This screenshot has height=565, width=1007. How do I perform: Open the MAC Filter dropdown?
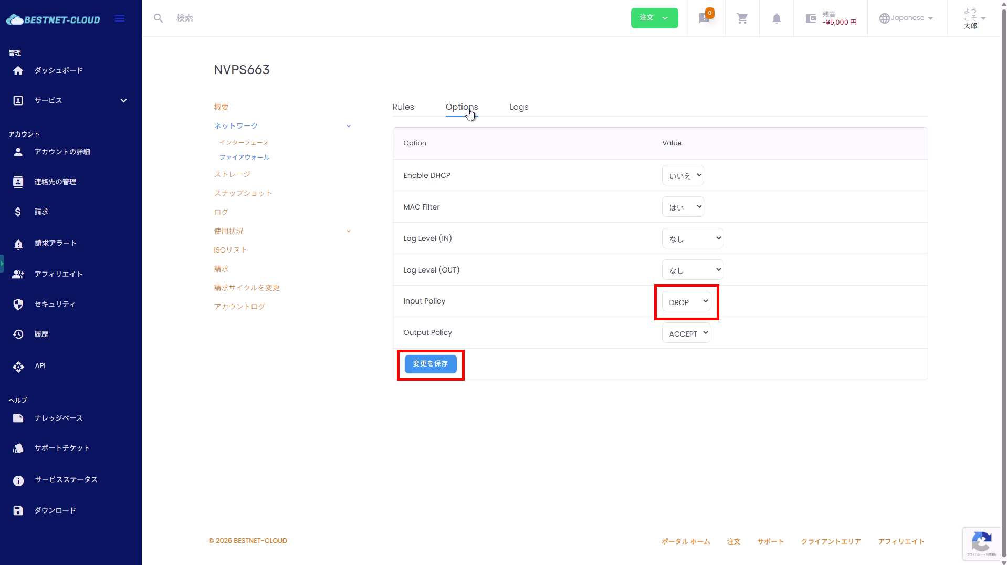(683, 207)
